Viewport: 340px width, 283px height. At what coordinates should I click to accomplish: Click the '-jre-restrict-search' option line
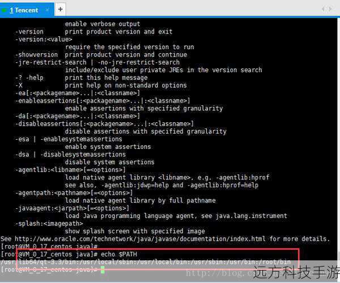click(97, 62)
